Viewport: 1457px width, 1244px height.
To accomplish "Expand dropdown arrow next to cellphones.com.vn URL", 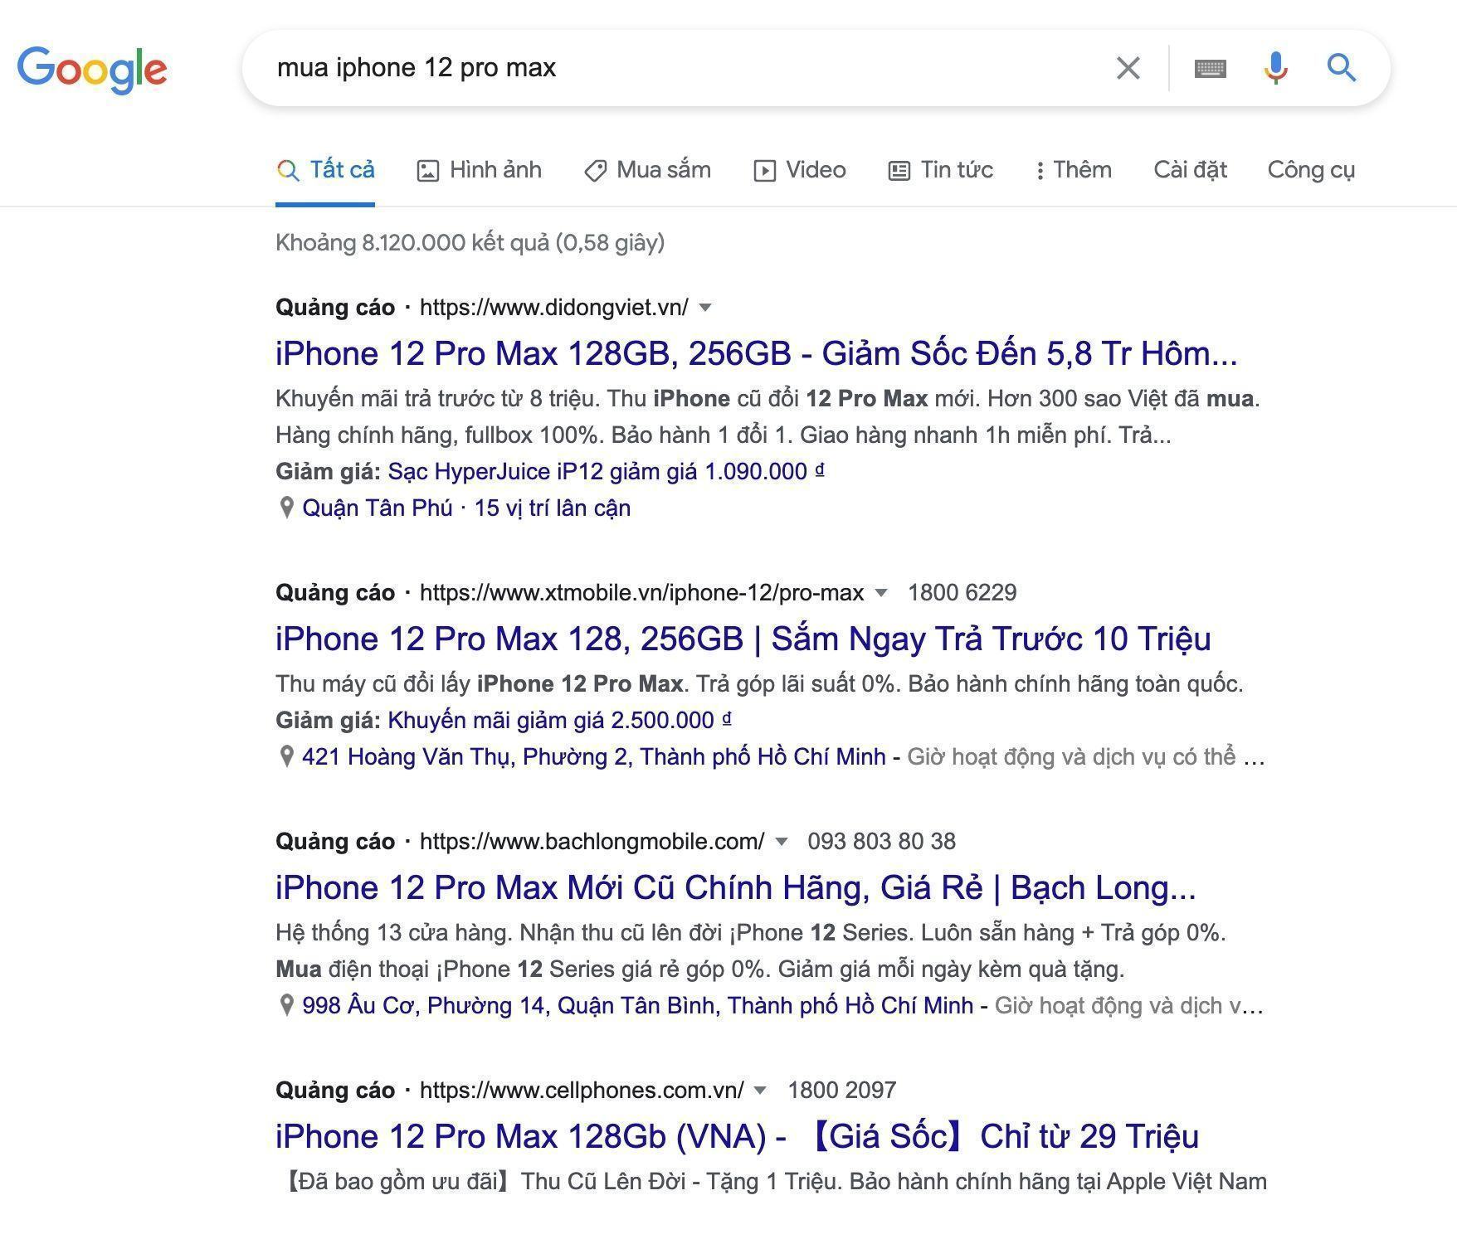I will coord(760,1091).
